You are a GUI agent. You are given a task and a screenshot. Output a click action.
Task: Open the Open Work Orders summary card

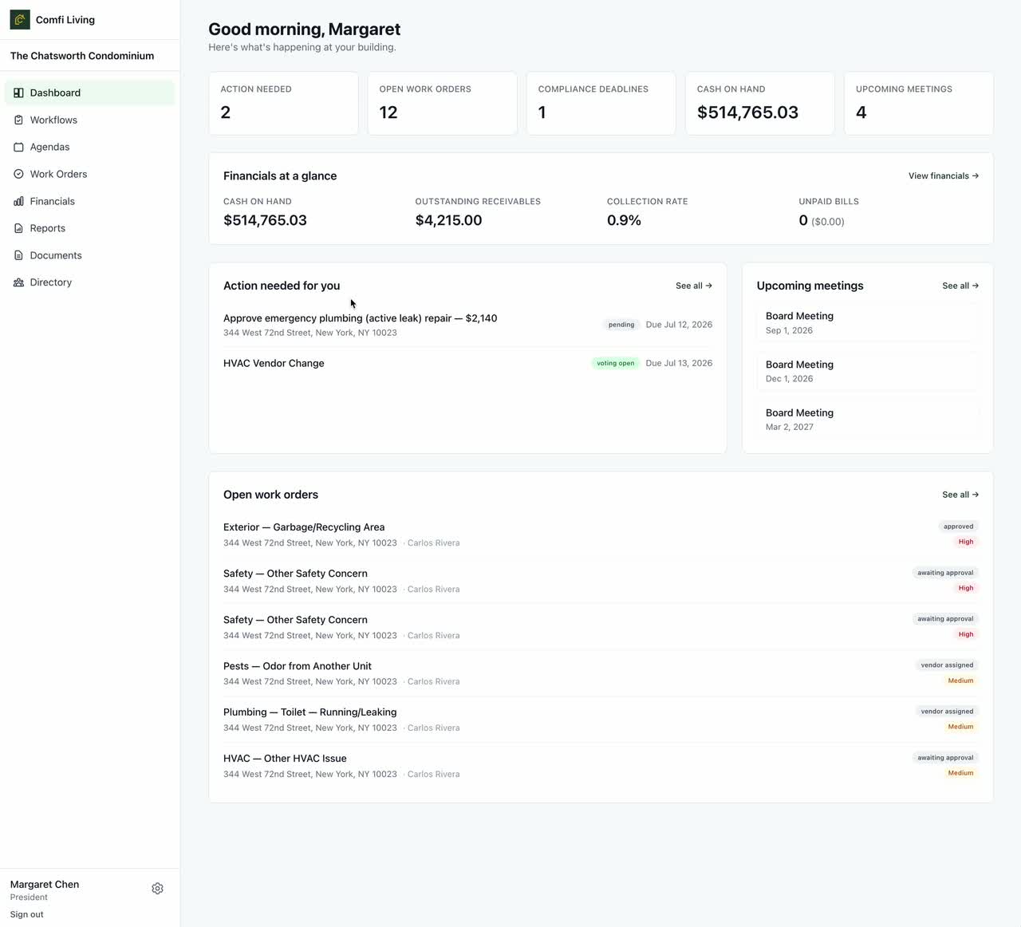point(442,104)
